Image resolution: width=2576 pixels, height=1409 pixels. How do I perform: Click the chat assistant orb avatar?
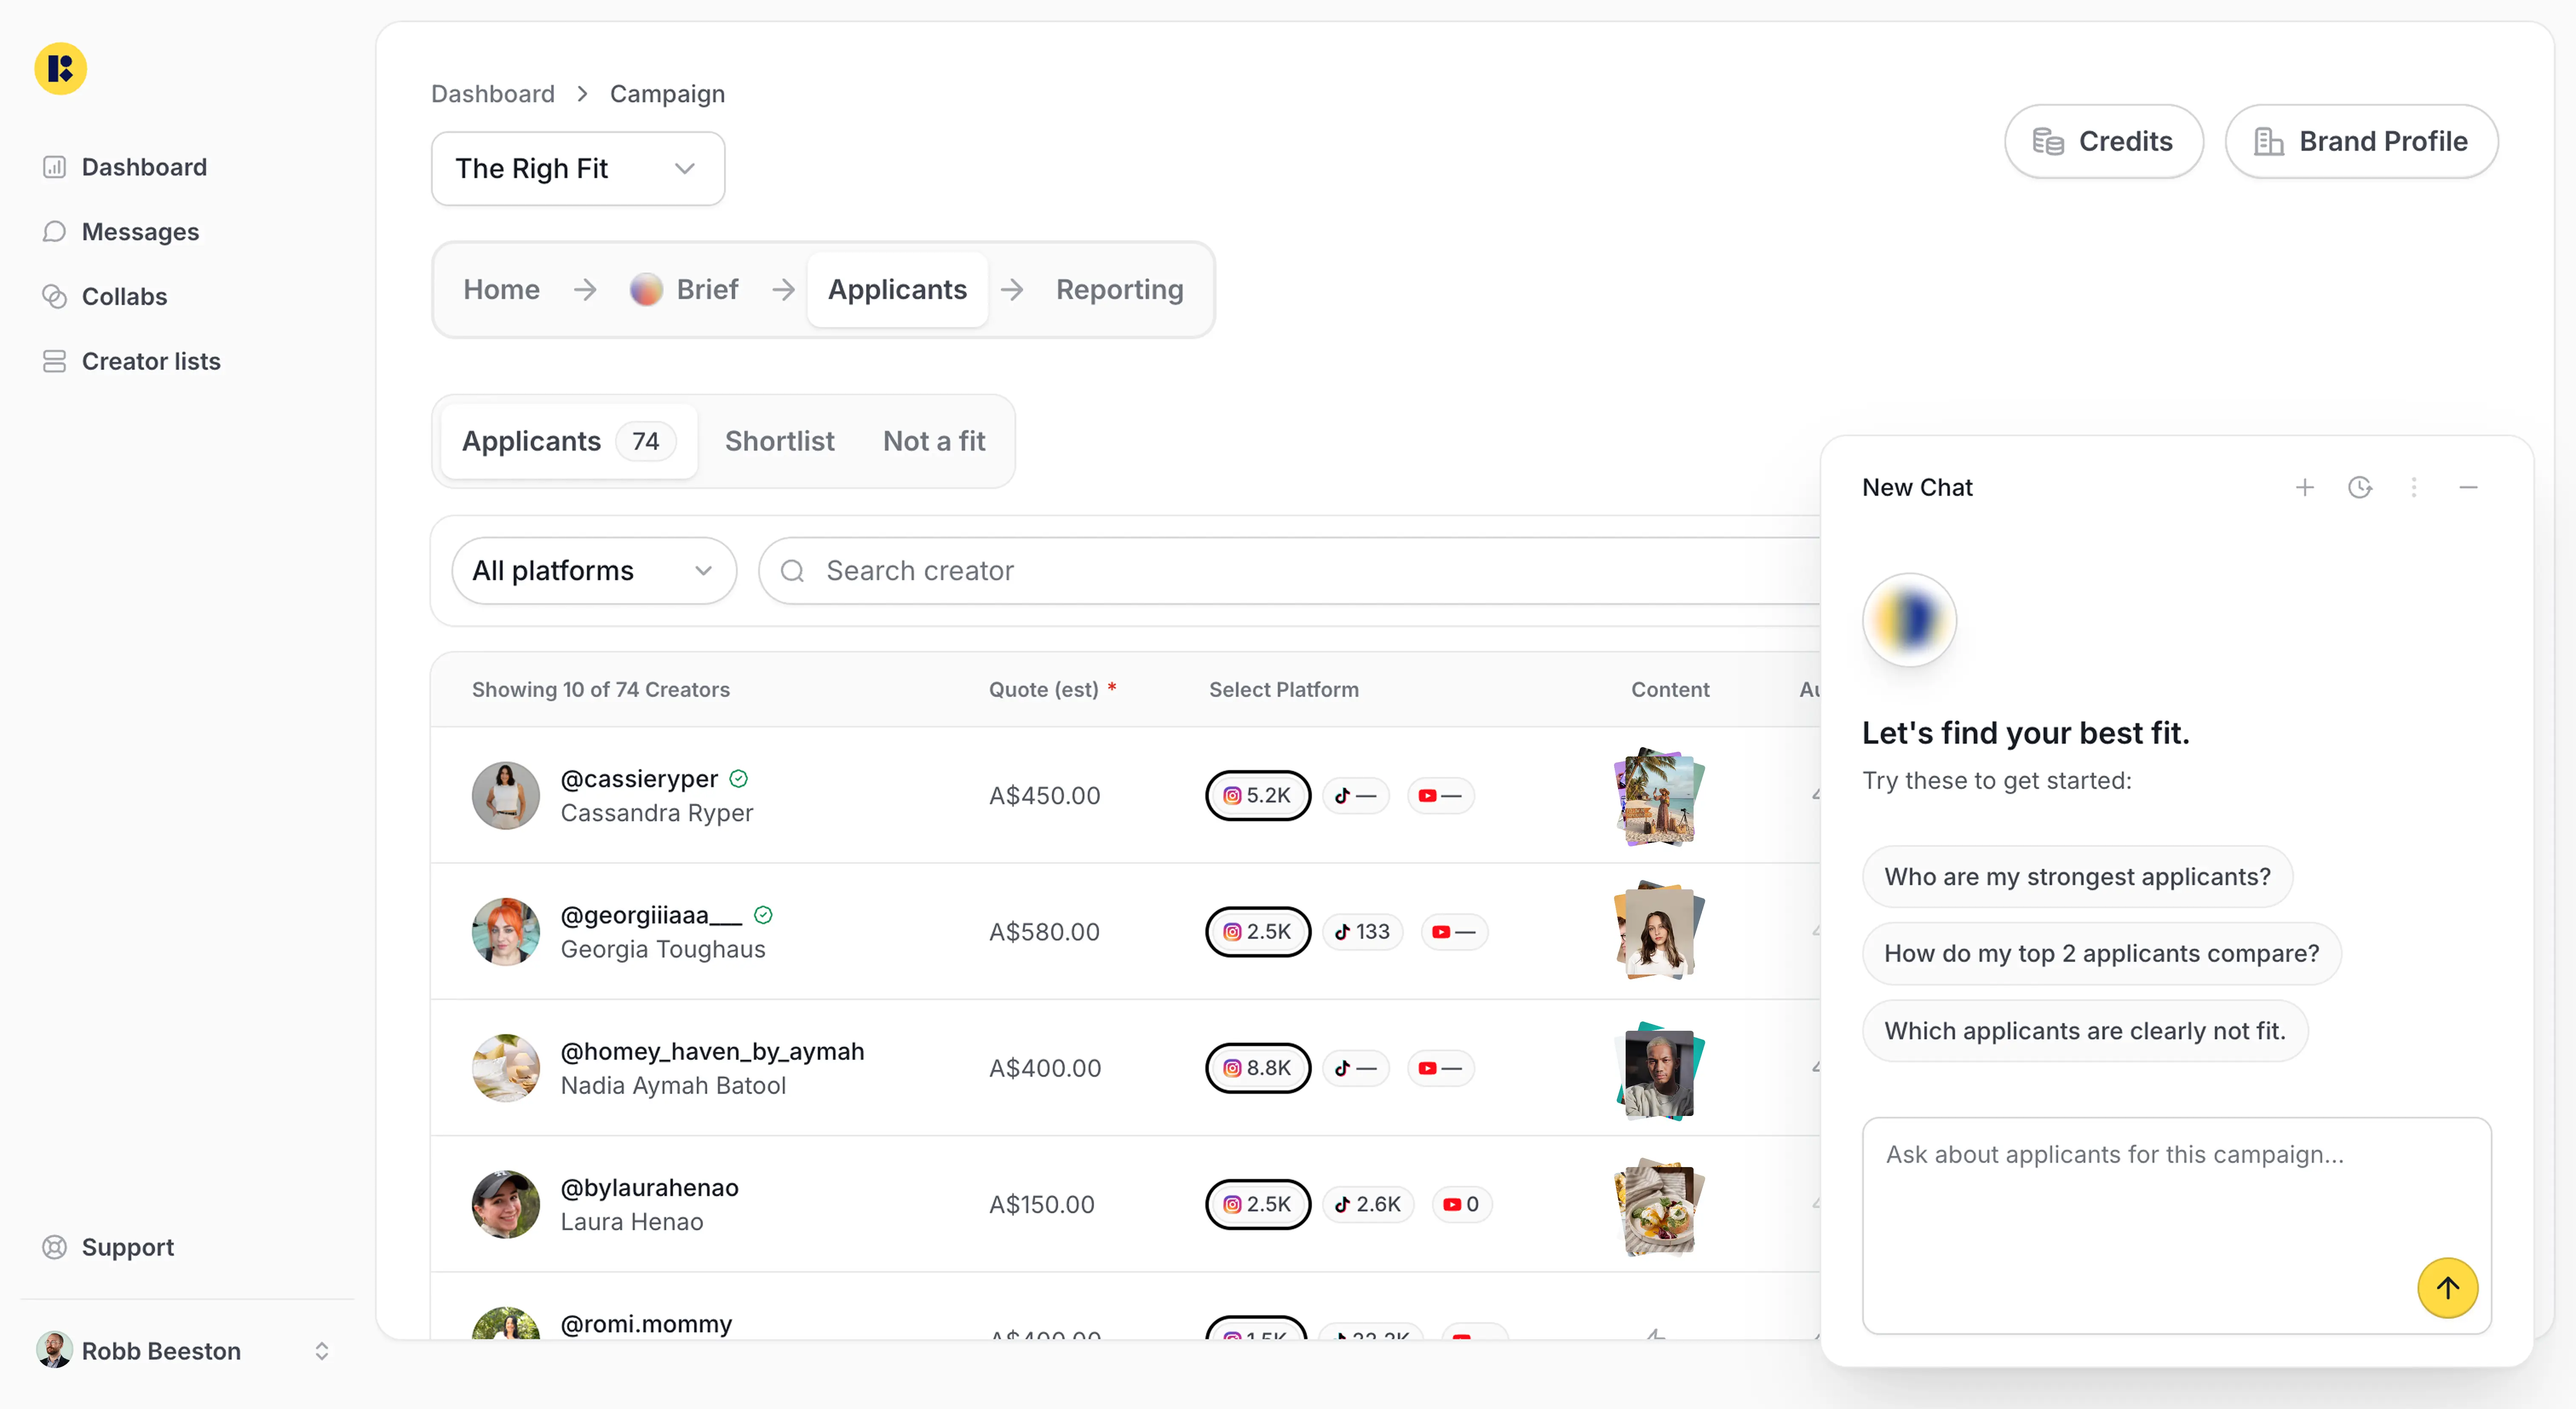pos(1909,620)
